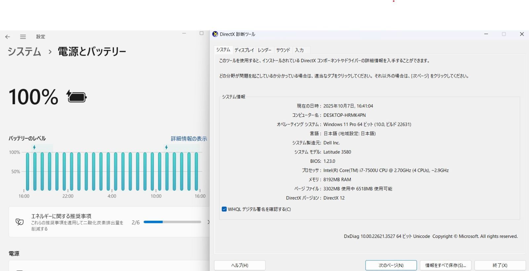Open the エネルギーに関する推奨事項 card
Image resolution: width=529 pixels, height=271 pixels.
[x=109, y=222]
